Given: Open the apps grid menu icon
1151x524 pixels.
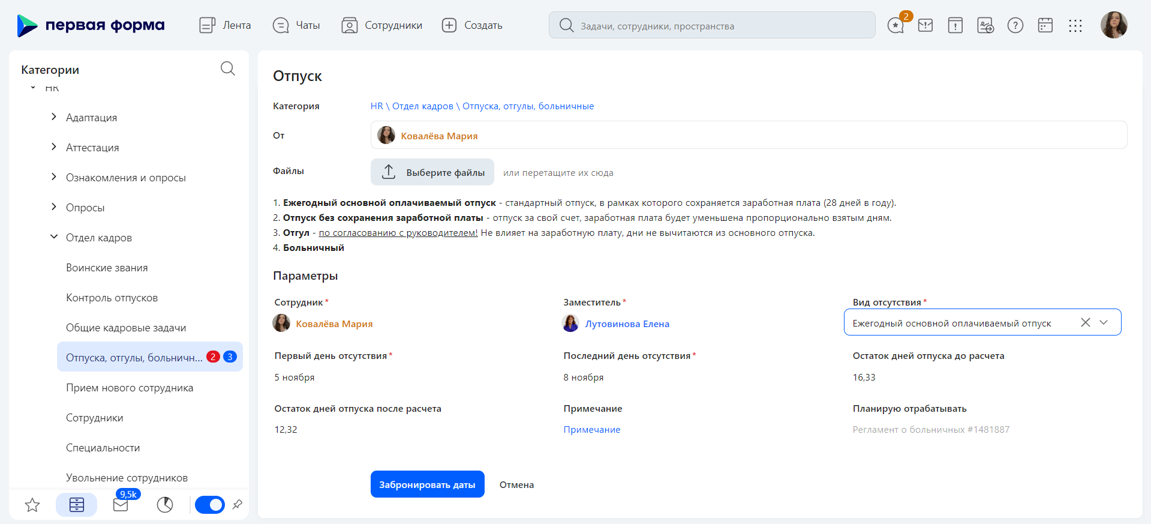Looking at the screenshot, I should 1075,25.
